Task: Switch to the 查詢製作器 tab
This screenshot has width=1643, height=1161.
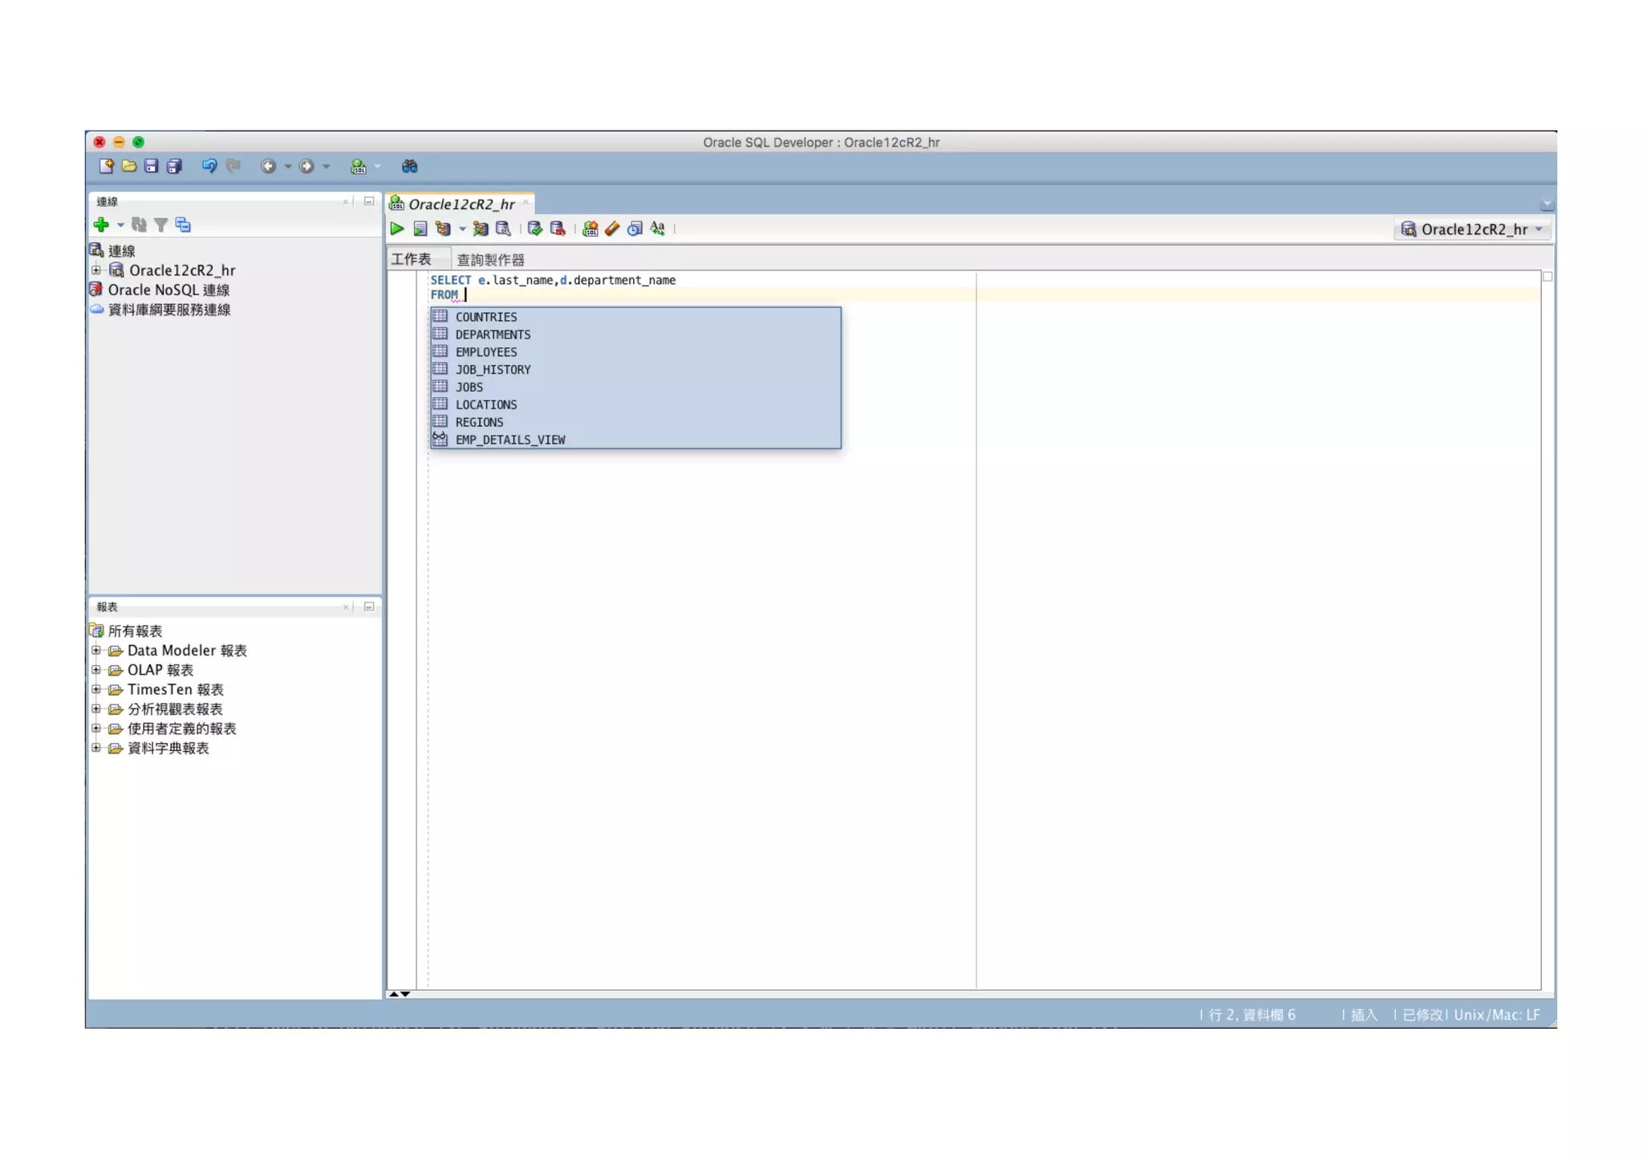Action: [490, 260]
